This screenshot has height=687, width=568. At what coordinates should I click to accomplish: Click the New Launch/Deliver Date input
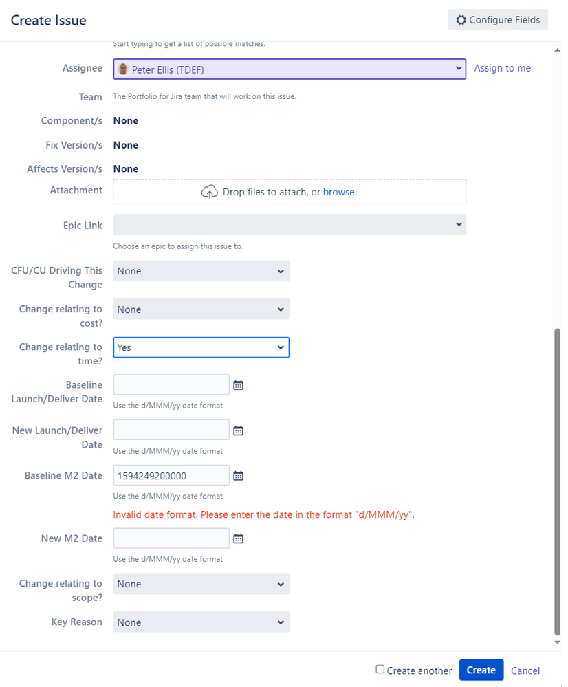tap(171, 430)
